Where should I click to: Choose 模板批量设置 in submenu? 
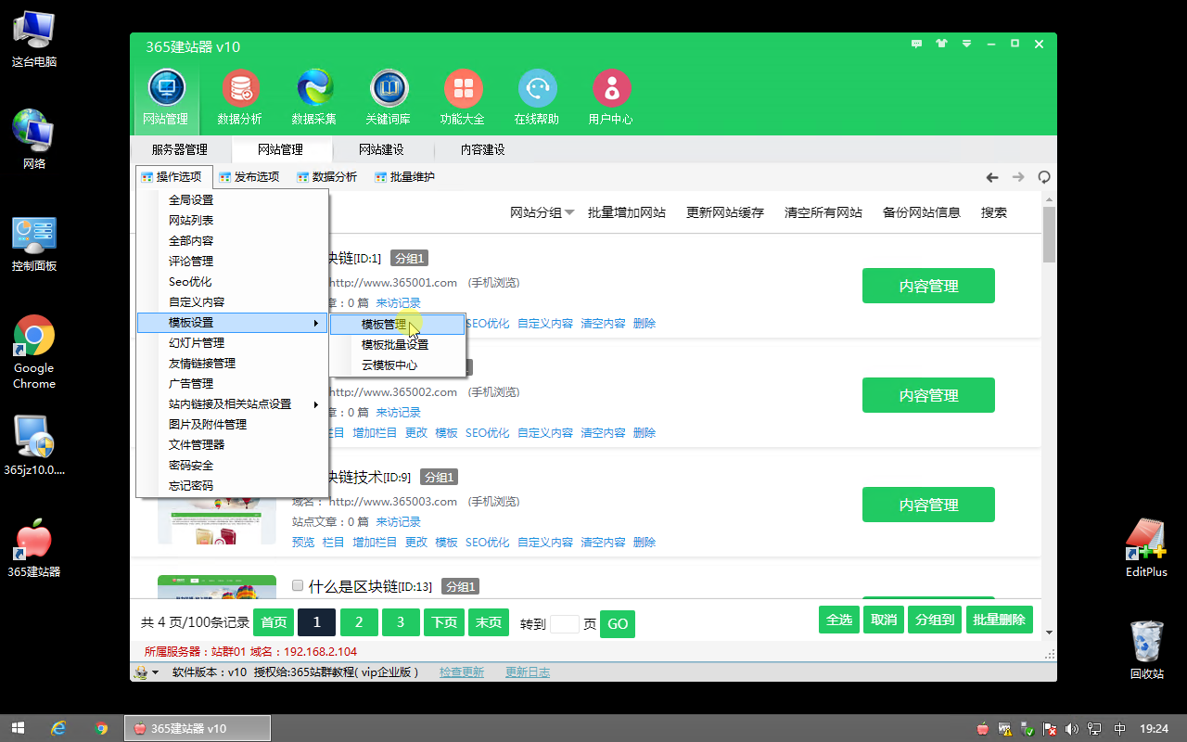click(398, 345)
